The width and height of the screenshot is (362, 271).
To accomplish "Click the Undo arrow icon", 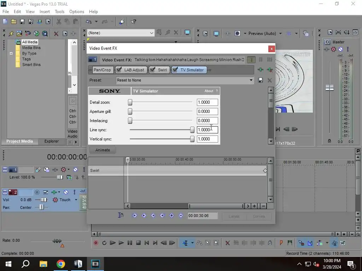I will tap(89, 22).
